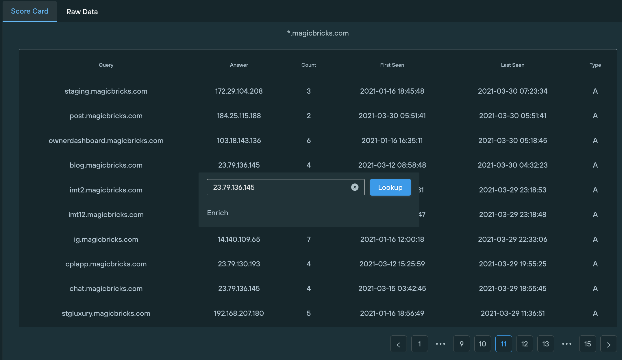Screen dimensions: 622x360
Task: Click the left pagination ellipsis
Action: click(440, 344)
